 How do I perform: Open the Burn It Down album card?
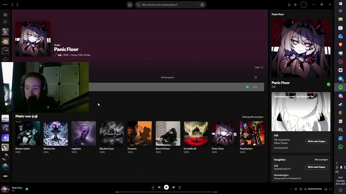(168, 137)
